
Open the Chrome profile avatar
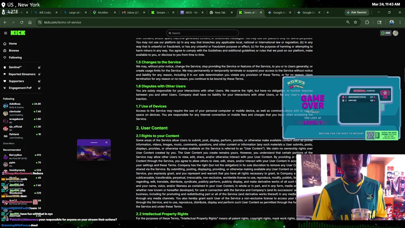tap(392, 22)
